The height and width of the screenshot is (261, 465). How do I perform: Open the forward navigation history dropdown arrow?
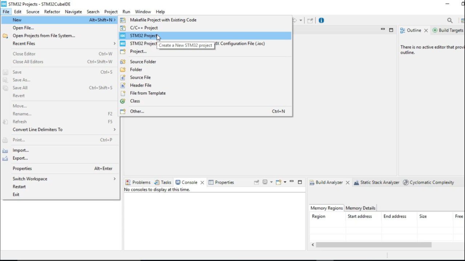[x=301, y=20]
